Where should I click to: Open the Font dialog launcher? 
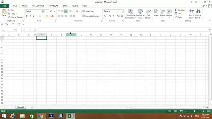(x=55, y=21)
